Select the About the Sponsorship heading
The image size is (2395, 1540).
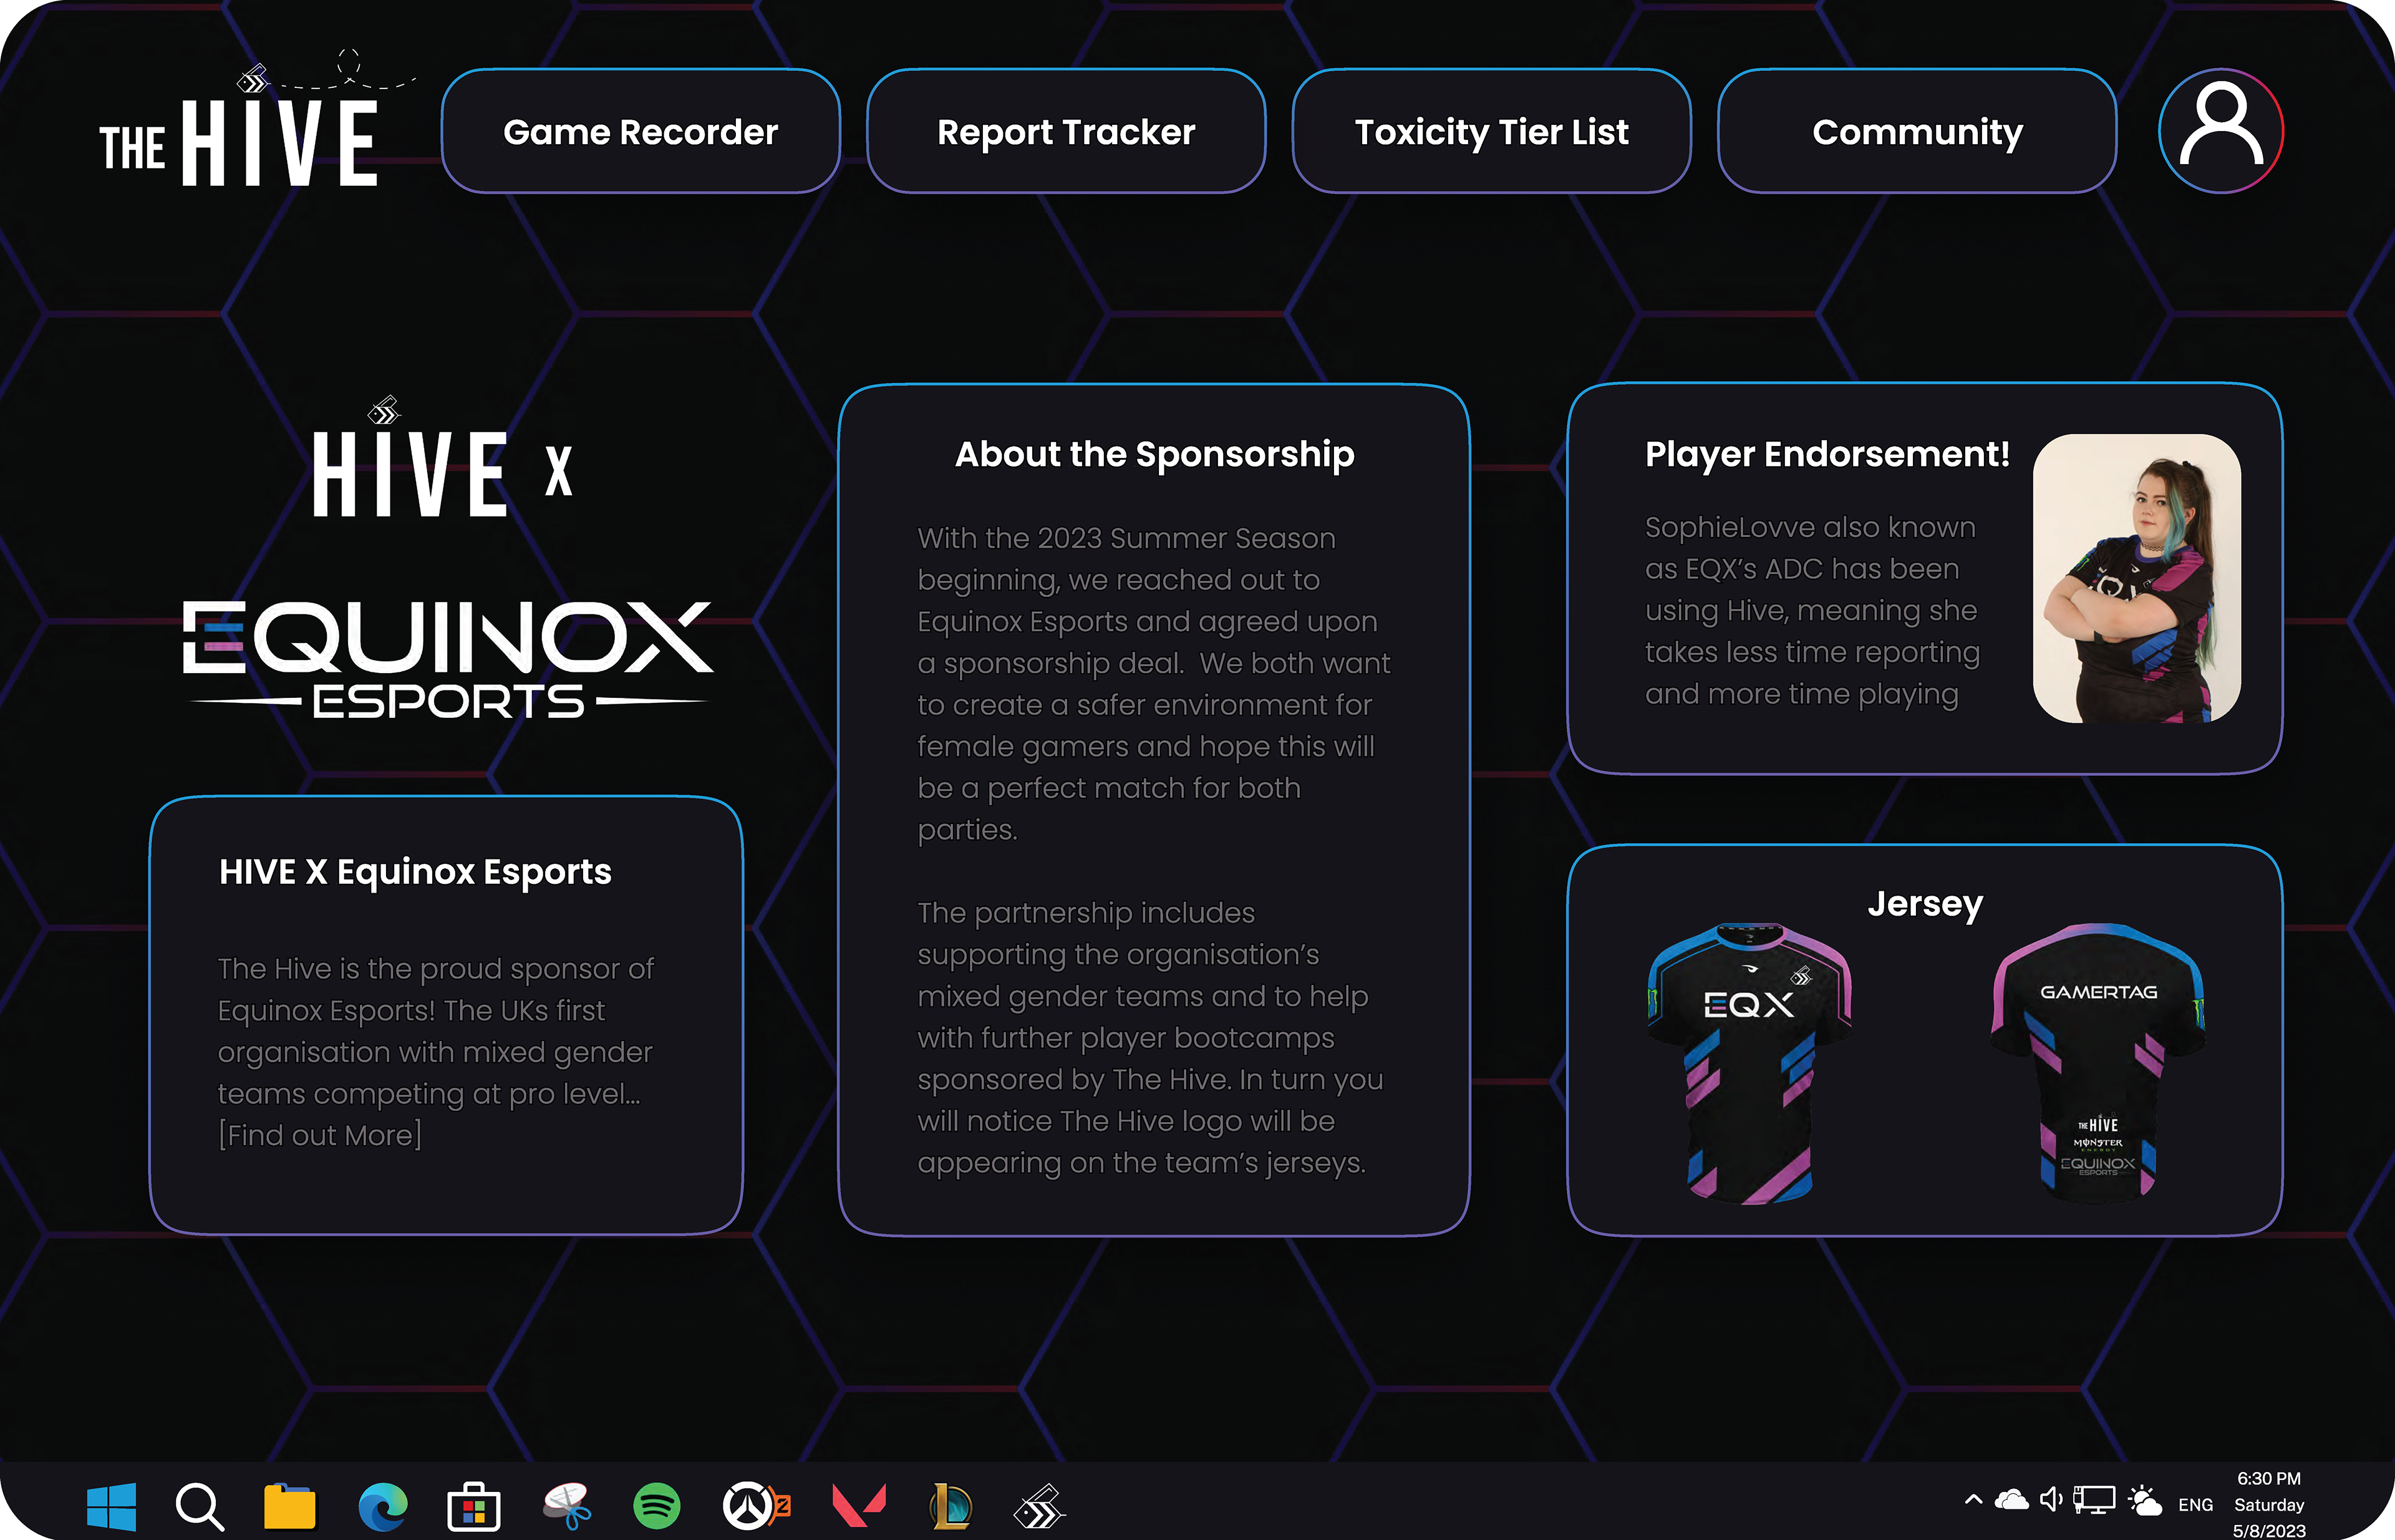(x=1154, y=455)
